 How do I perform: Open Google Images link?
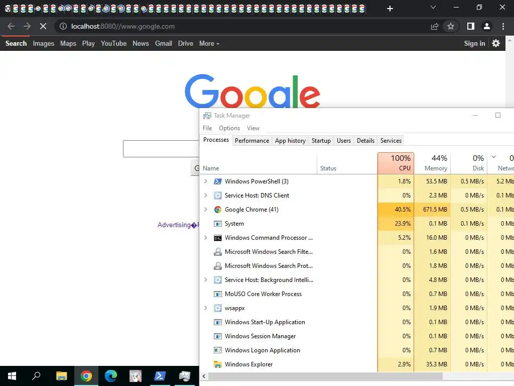tap(43, 43)
